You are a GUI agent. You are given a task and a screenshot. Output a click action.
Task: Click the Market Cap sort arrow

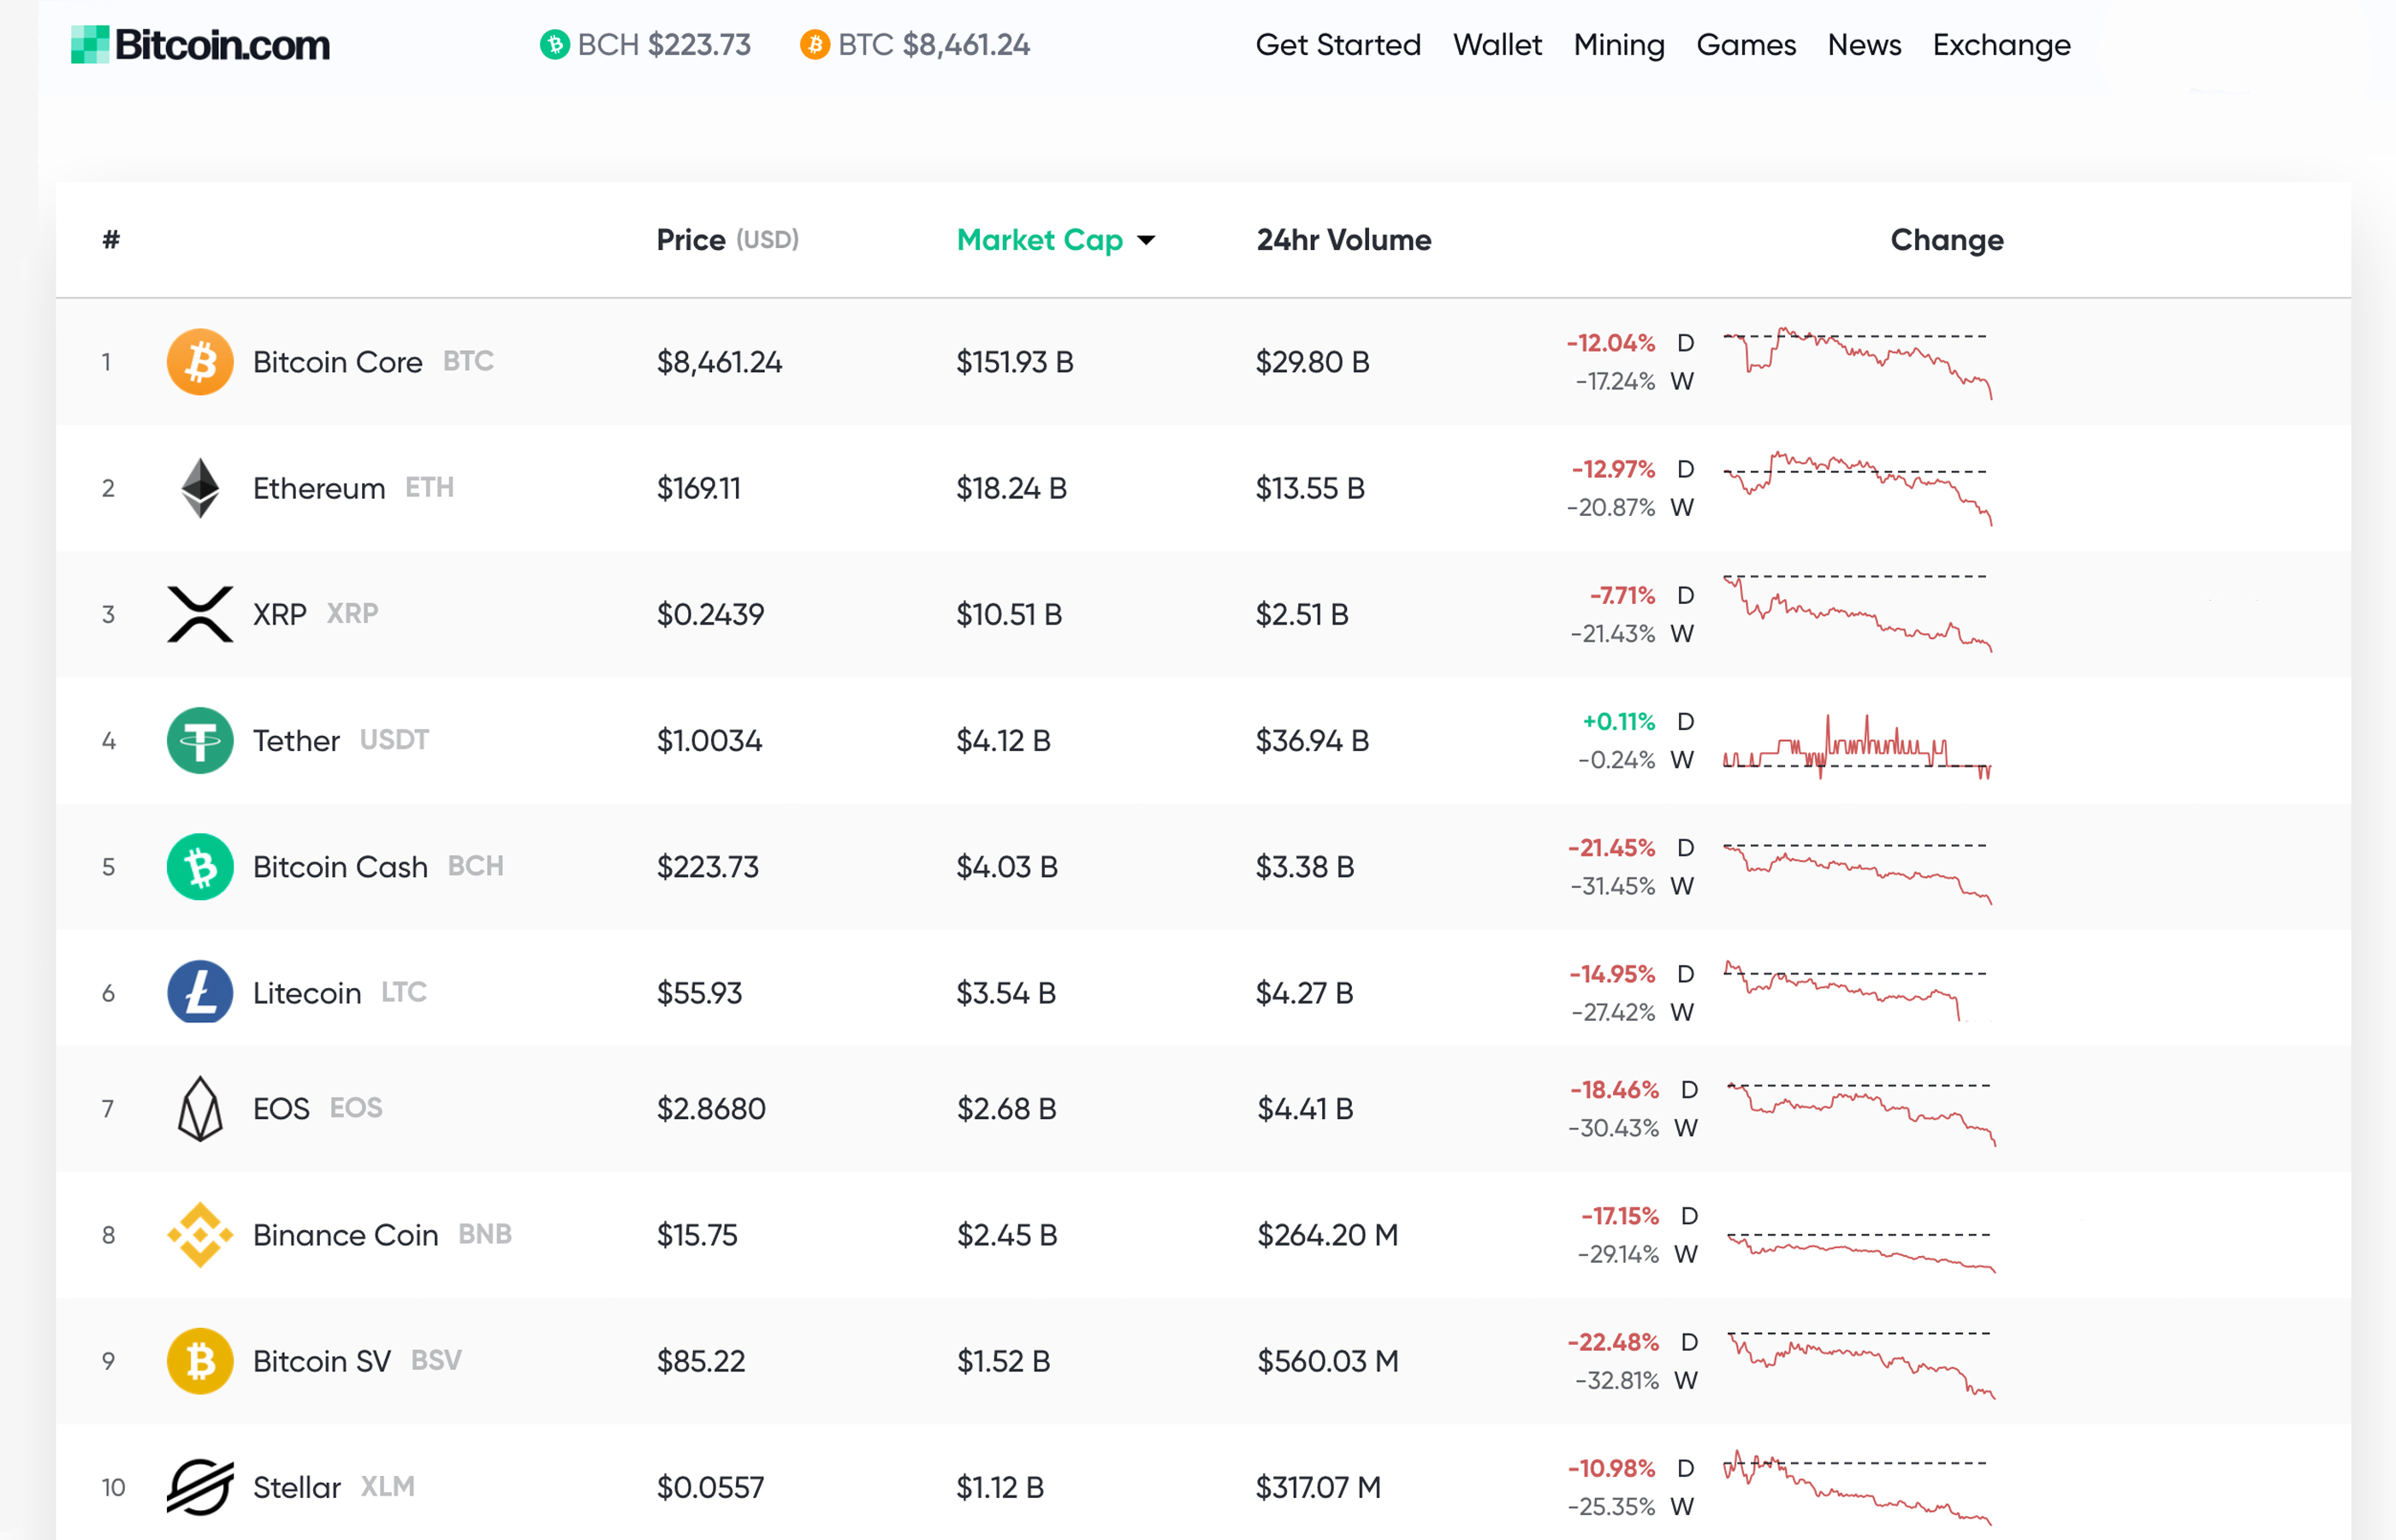point(1146,240)
